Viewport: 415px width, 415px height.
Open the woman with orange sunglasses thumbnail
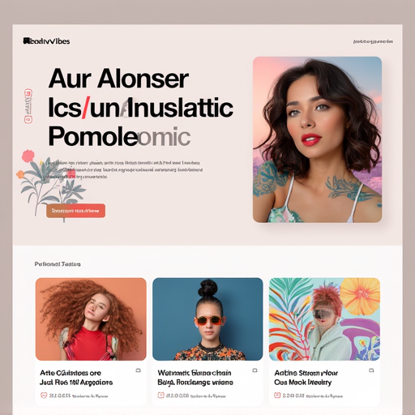tap(207, 319)
